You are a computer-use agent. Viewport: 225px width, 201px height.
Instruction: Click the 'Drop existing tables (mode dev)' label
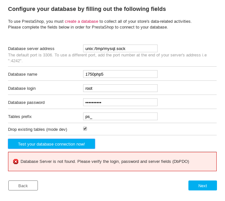tap(38, 130)
